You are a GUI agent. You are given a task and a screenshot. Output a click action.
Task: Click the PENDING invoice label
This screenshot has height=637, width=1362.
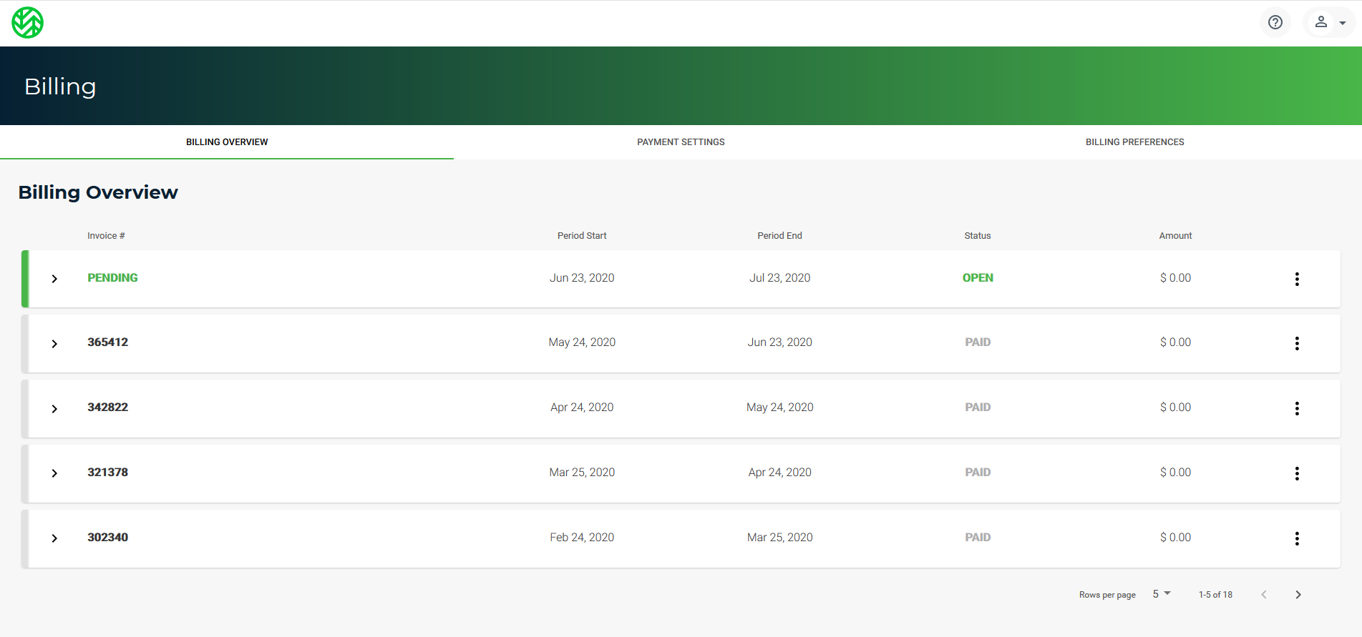(112, 278)
